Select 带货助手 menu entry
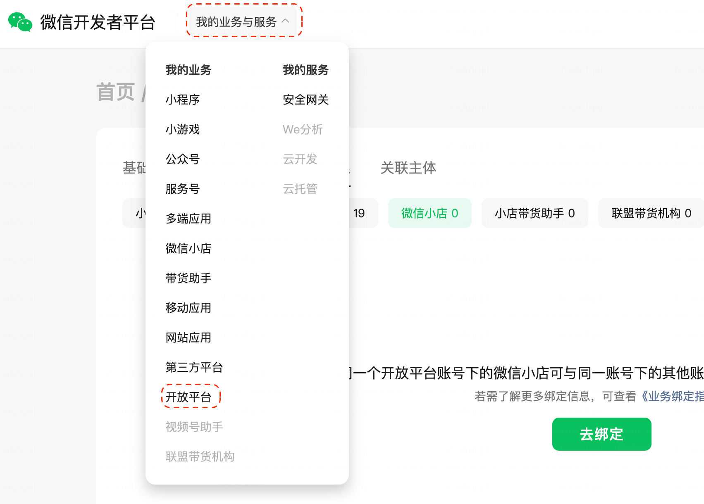This screenshot has width=704, height=504. (x=188, y=278)
